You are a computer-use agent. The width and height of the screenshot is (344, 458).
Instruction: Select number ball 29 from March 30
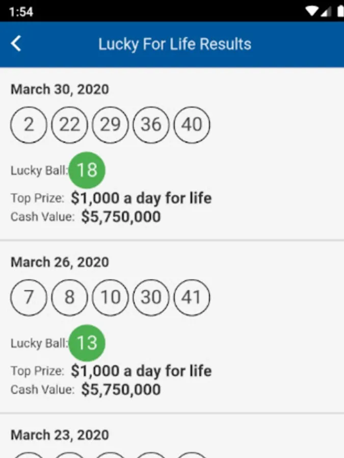coord(110,125)
